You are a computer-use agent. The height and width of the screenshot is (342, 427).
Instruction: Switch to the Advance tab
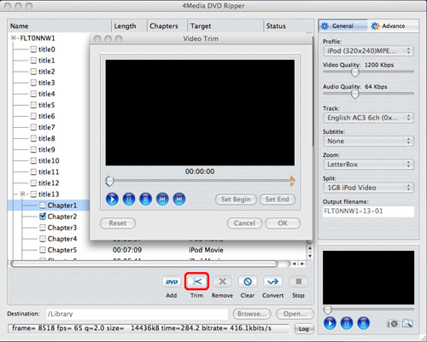click(393, 26)
